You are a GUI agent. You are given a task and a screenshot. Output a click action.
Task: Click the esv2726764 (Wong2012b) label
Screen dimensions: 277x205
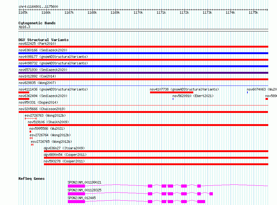pyautogui.click(x=50, y=135)
